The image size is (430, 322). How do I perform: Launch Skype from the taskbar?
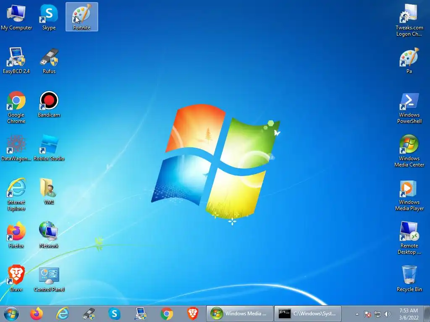point(114,314)
